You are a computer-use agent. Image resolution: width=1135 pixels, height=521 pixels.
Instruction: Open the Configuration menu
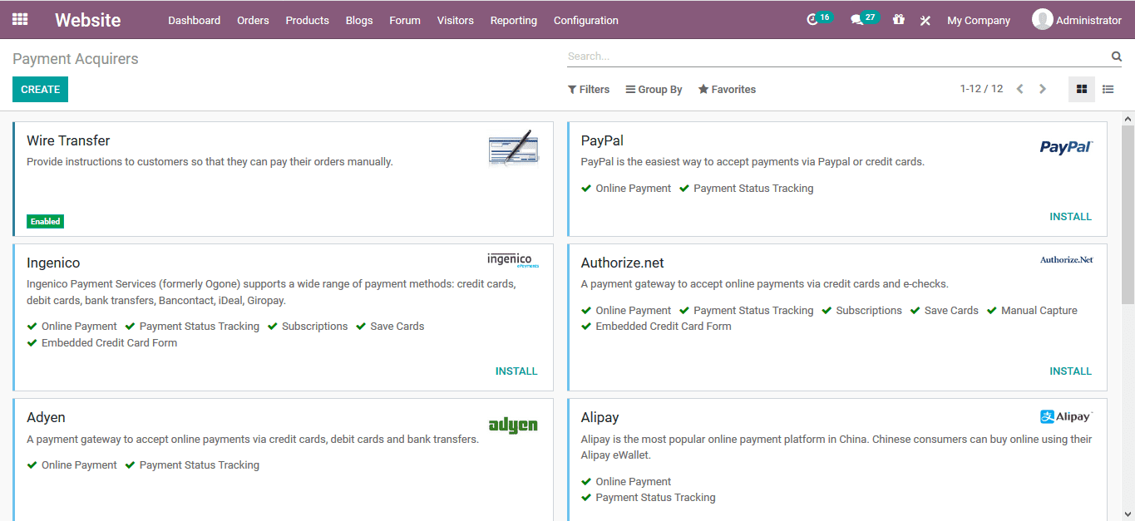[x=585, y=20]
